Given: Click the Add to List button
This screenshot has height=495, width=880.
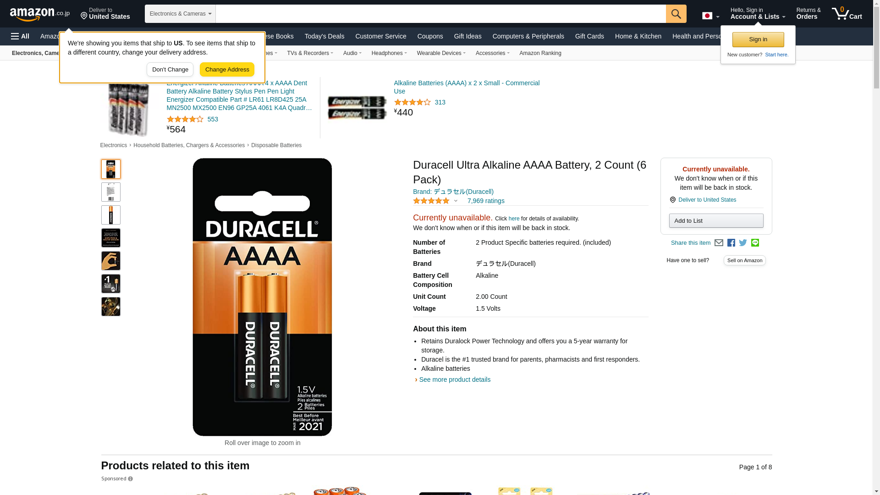Looking at the screenshot, I should click(x=716, y=221).
